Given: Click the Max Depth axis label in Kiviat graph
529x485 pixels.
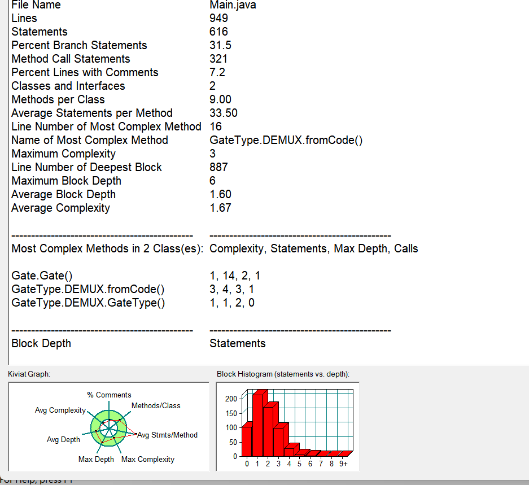Looking at the screenshot, I should click(x=96, y=460).
